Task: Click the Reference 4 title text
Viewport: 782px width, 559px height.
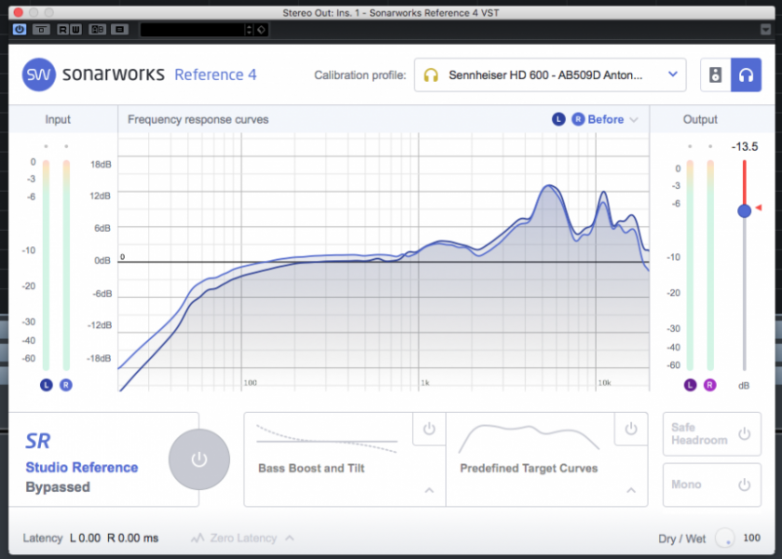Action: coord(215,75)
